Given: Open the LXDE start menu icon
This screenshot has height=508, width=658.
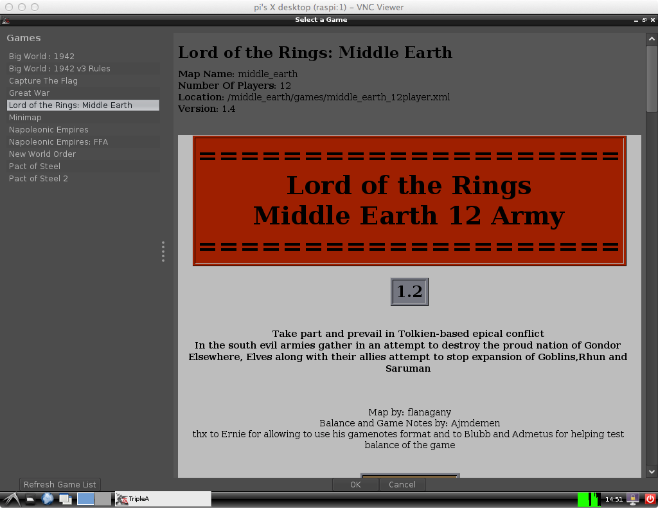Looking at the screenshot, I should (12, 499).
